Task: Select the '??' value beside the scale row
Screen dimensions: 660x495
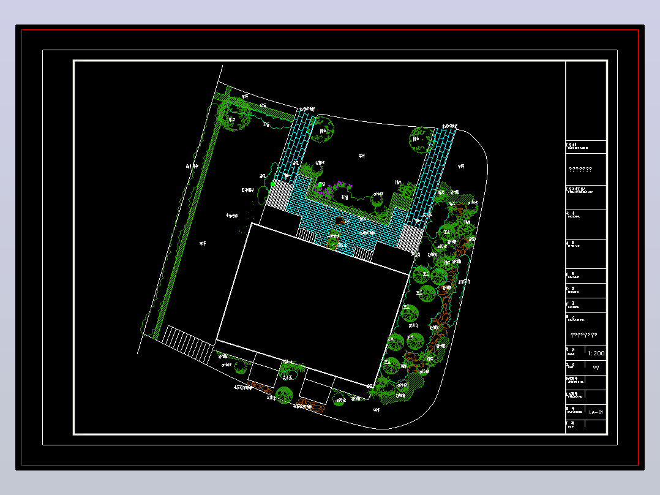Action: coord(596,368)
